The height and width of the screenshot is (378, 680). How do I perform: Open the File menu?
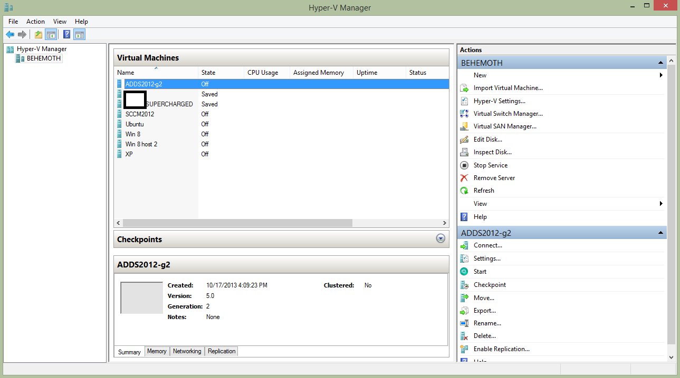[x=13, y=22]
